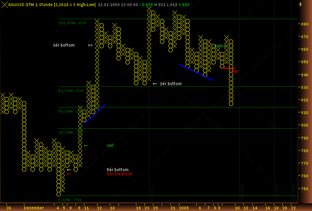Click the 850 price axis label
This screenshot has height=211, width=312.
pos(304,62)
